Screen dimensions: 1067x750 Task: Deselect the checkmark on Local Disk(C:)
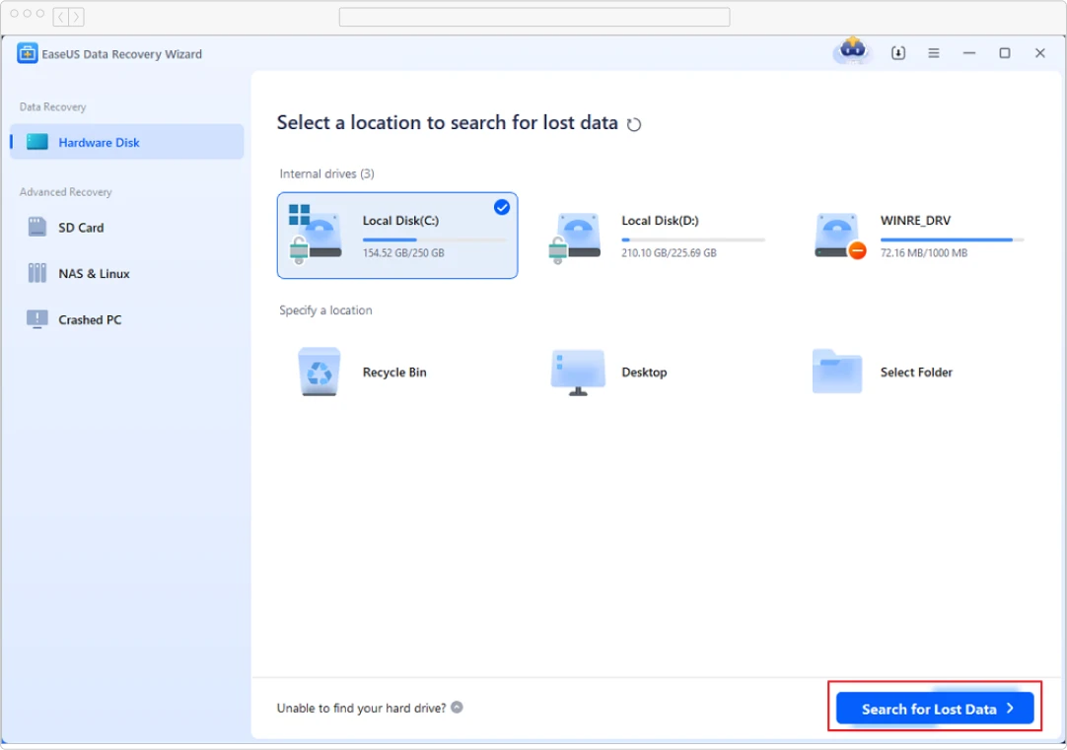502,207
